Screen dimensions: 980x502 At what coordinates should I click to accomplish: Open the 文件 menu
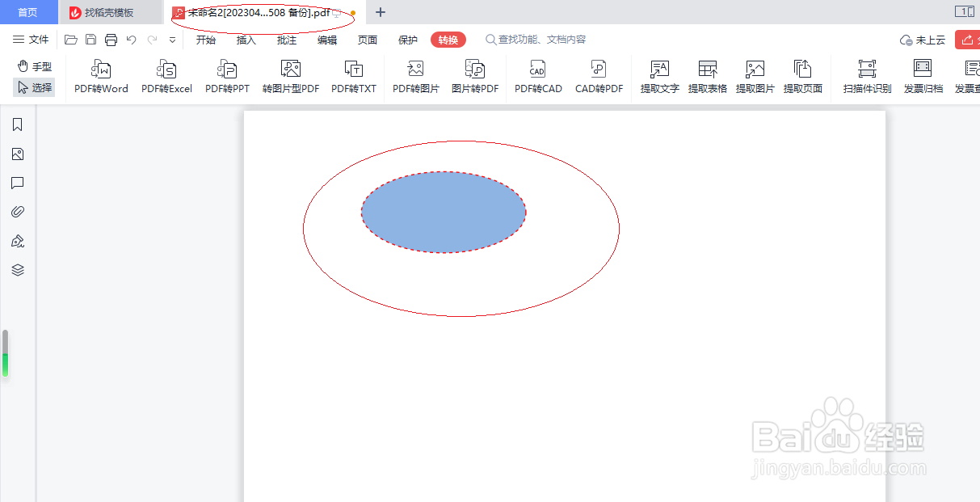[31, 40]
